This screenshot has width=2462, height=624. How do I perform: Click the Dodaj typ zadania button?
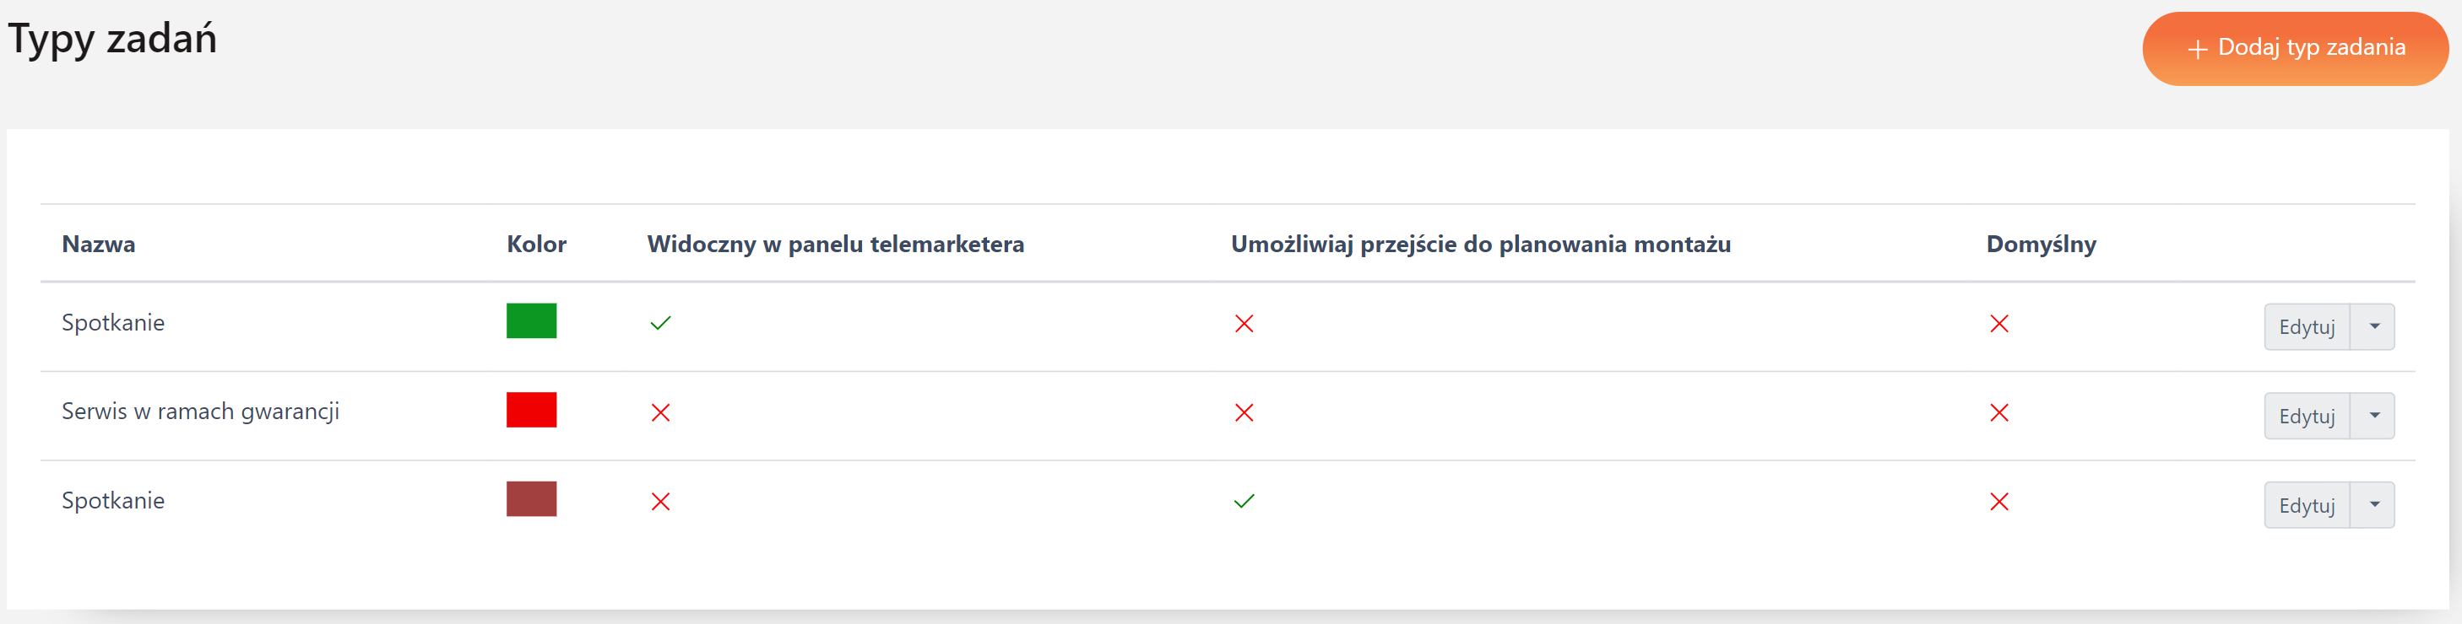click(x=2295, y=49)
